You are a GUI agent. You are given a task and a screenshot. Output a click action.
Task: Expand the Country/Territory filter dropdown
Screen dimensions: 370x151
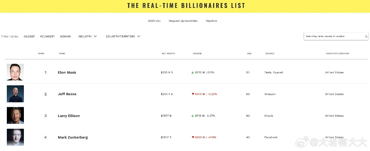click(123, 37)
